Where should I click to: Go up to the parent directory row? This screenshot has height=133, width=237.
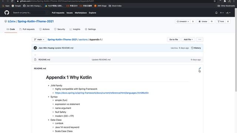coord(117,55)
